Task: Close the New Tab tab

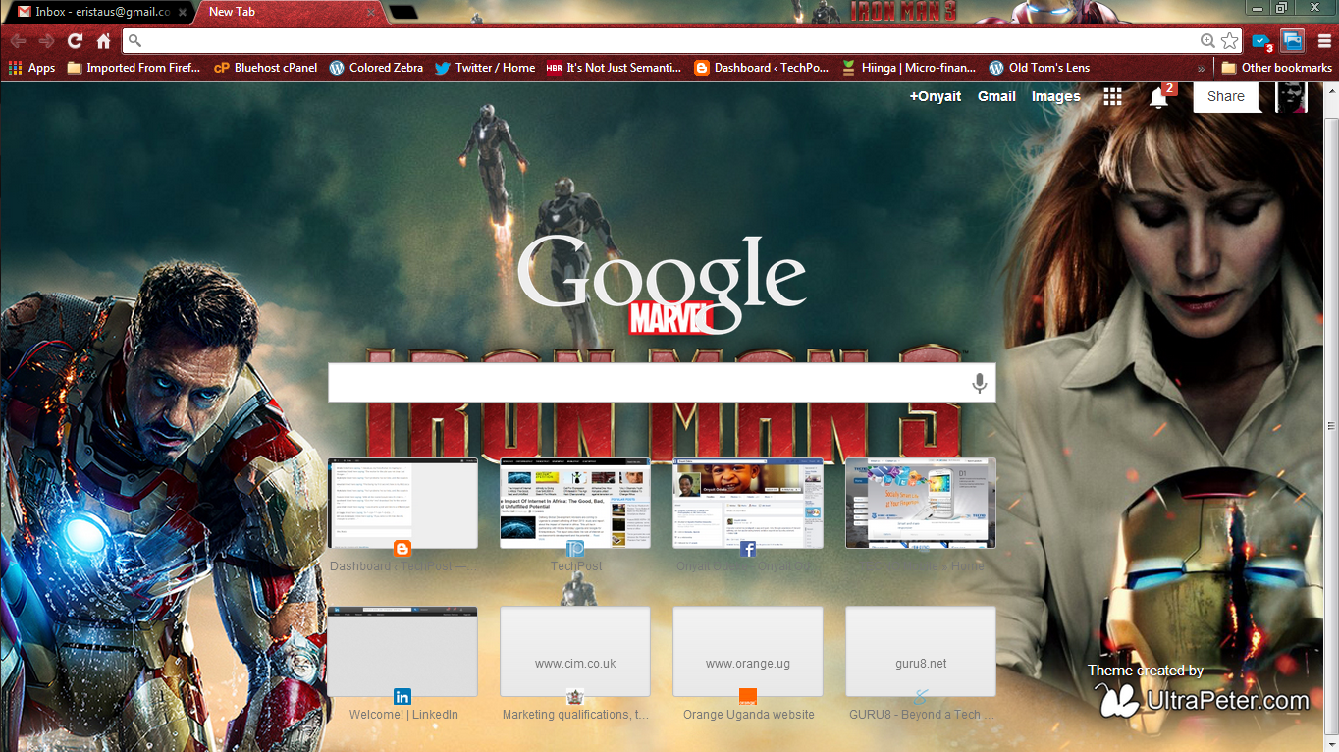Action: (x=370, y=12)
